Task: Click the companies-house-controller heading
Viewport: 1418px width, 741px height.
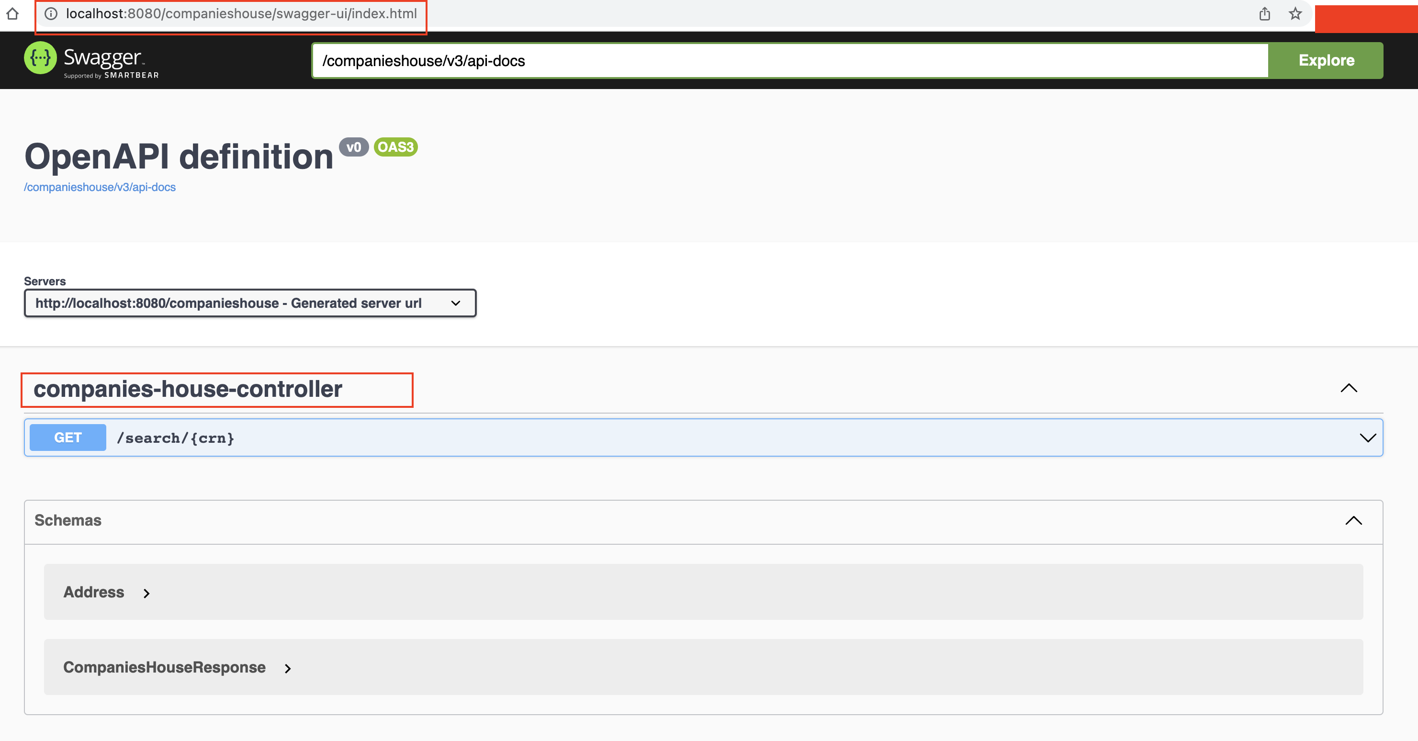Action: (x=188, y=389)
